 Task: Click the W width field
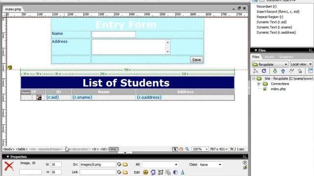click(56, 164)
